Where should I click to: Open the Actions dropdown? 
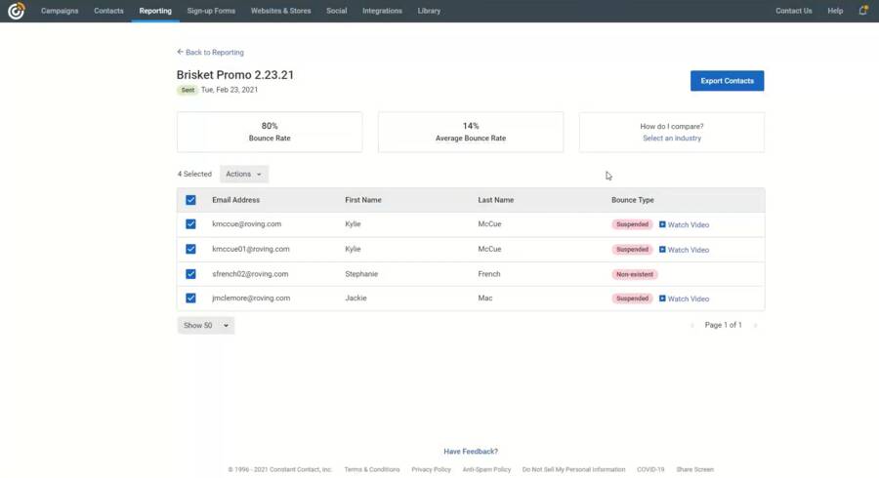tap(244, 174)
